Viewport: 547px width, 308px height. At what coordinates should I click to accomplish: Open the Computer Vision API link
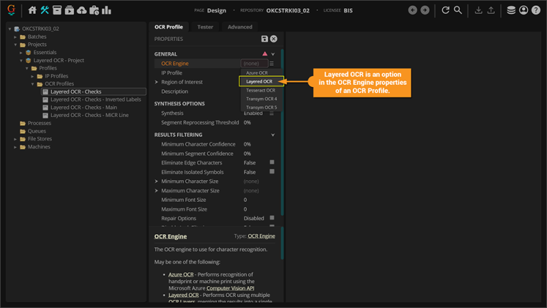[230, 288]
